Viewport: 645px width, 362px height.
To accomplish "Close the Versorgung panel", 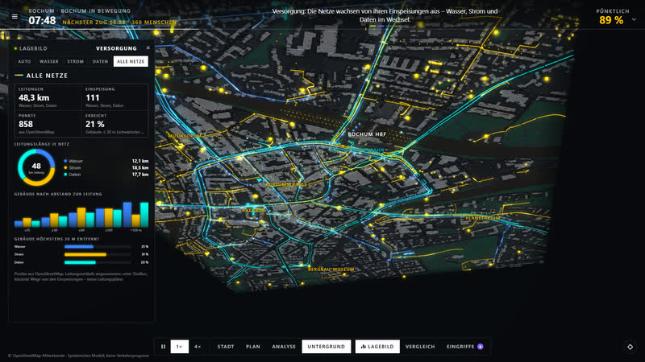I will tap(148, 48).
